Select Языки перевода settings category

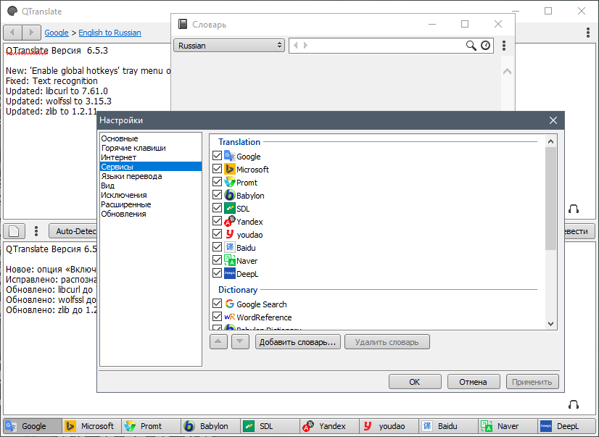151,176
